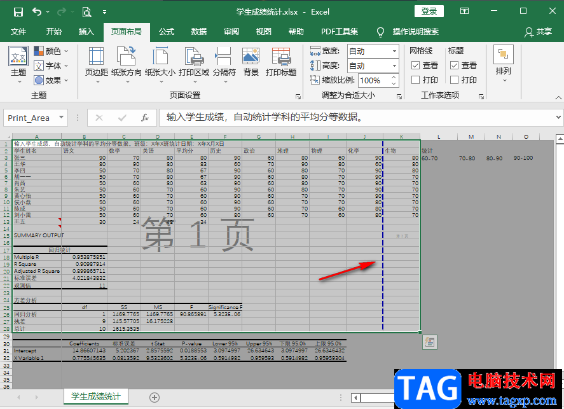
Task: Select row 30 header
Action: pyautogui.click(x=6, y=344)
